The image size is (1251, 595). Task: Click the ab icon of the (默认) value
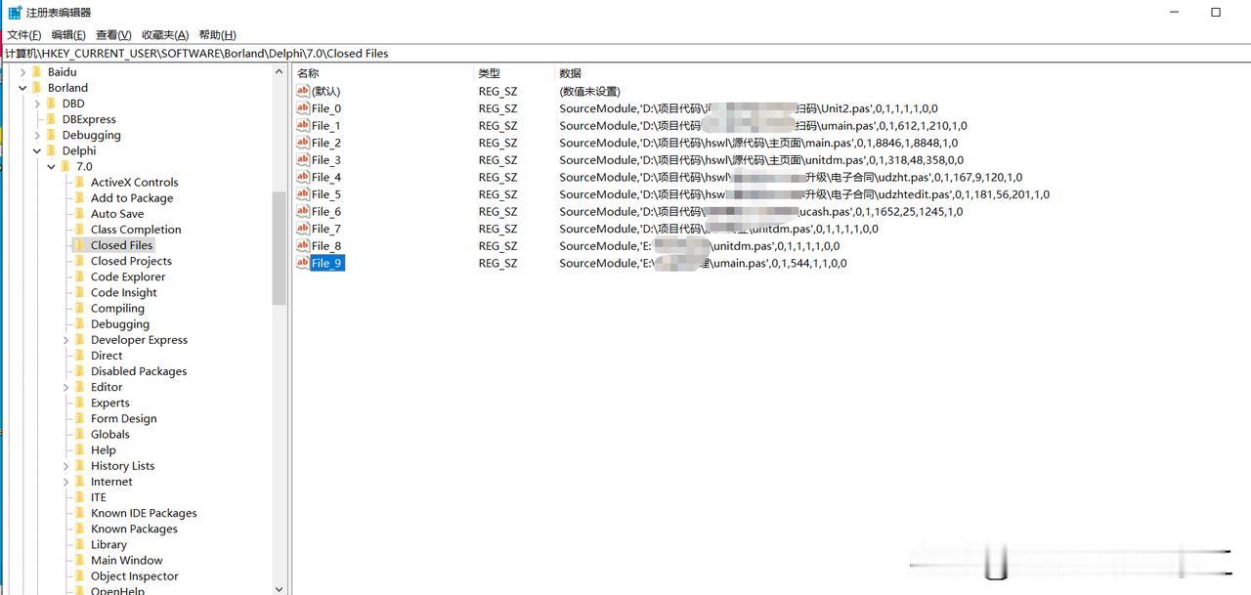coord(303,91)
